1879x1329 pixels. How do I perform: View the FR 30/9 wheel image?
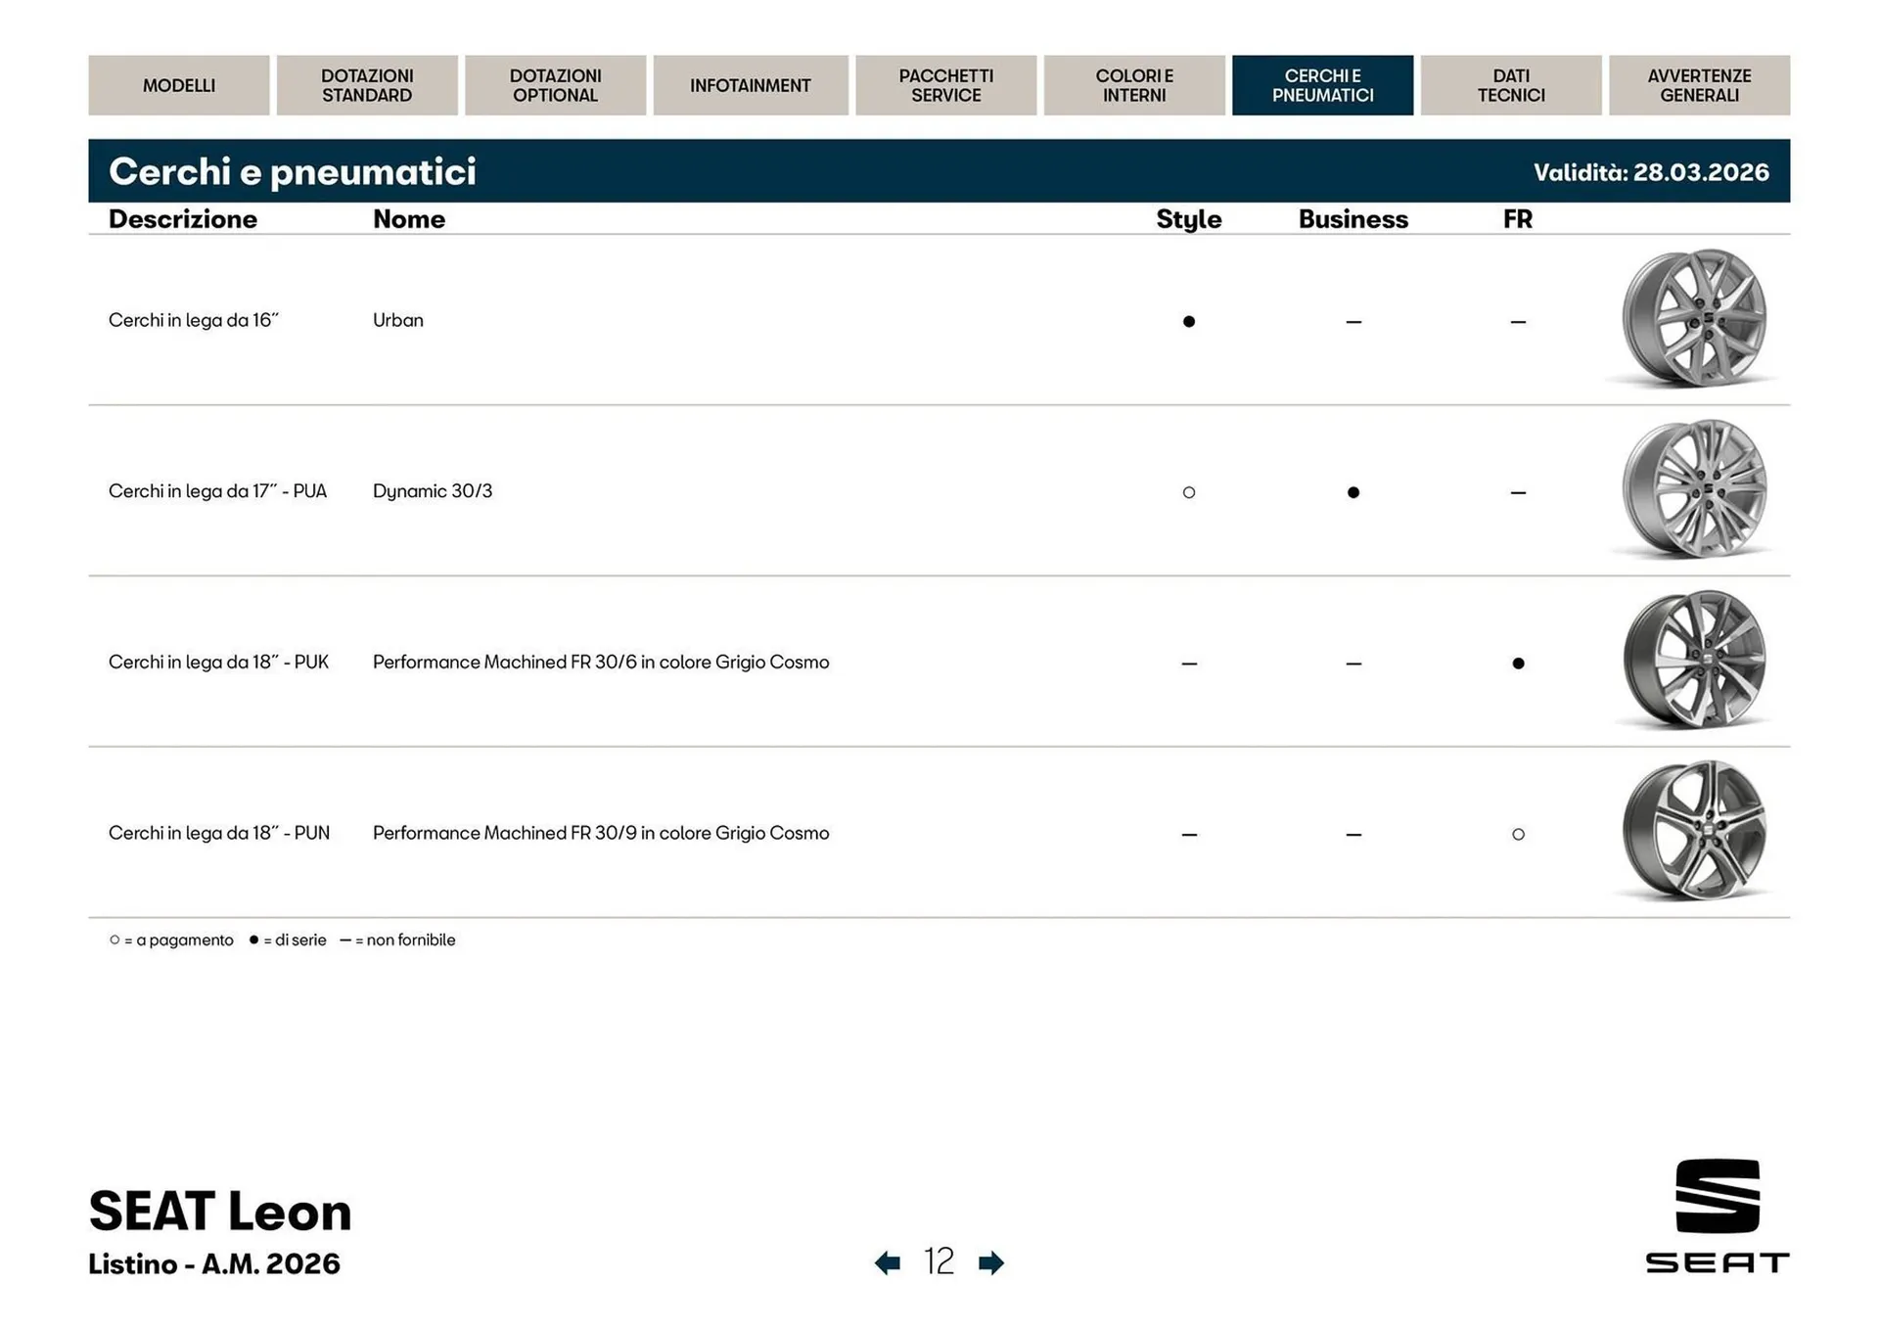click(x=1694, y=831)
